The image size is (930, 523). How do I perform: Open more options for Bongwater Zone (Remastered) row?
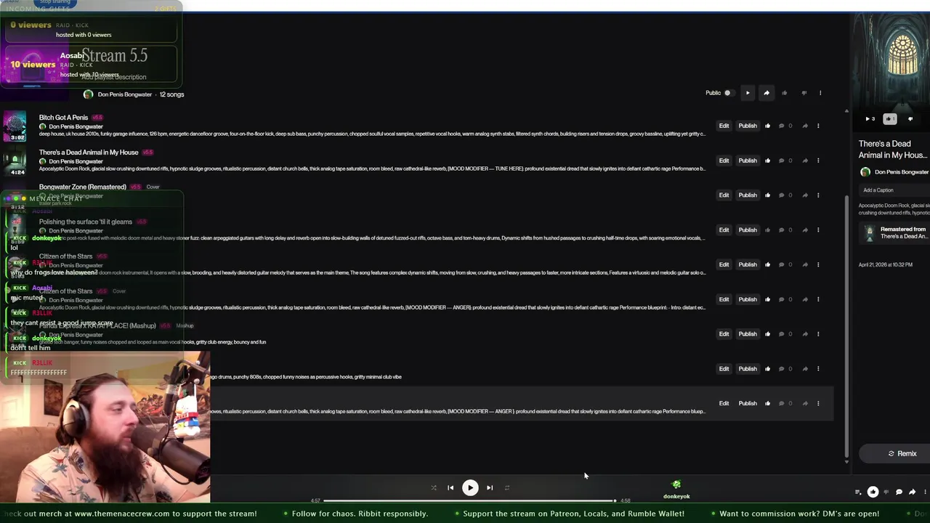(818, 195)
